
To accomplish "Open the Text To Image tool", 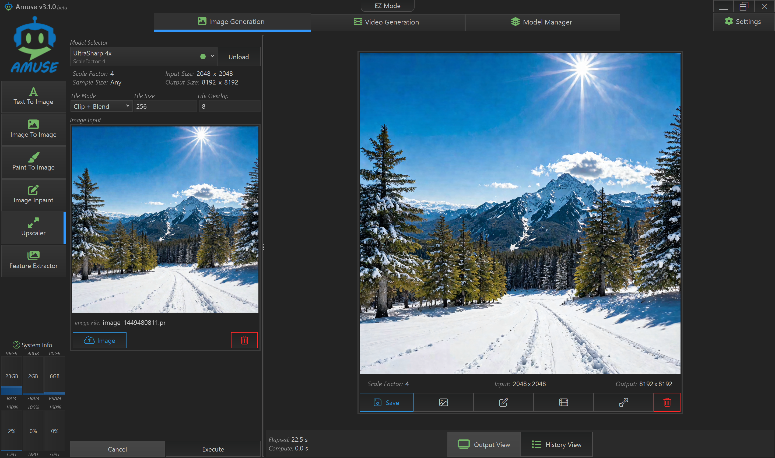I will point(33,96).
